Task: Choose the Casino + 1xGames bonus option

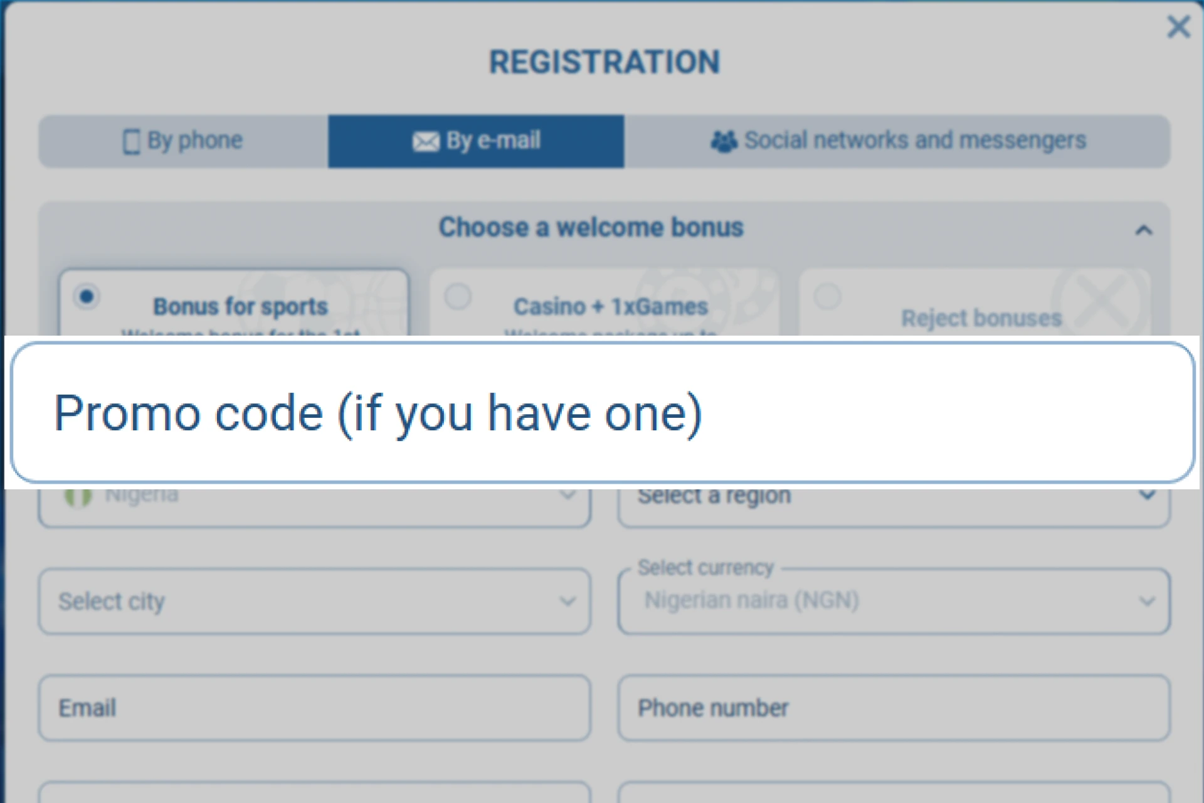Action: [458, 297]
